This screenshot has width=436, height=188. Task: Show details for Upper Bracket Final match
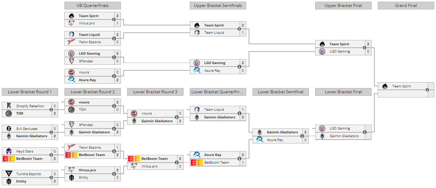pyautogui.click(x=365, y=48)
